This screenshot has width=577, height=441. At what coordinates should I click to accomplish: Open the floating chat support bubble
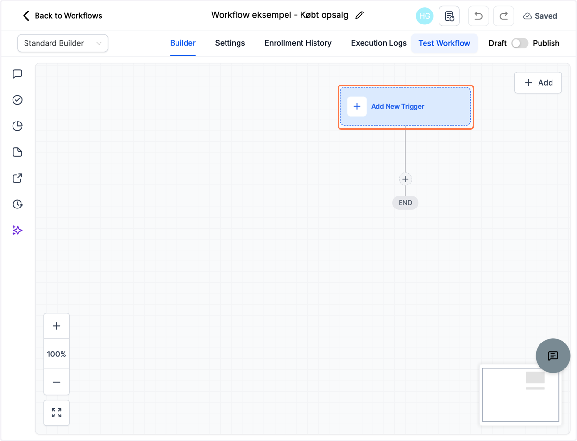coord(553,355)
